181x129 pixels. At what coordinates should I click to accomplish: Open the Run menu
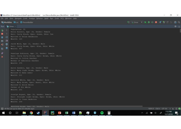pos(52,18)
